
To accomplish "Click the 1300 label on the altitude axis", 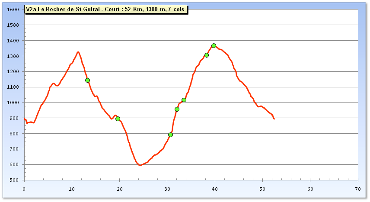I will tap(13, 56).
